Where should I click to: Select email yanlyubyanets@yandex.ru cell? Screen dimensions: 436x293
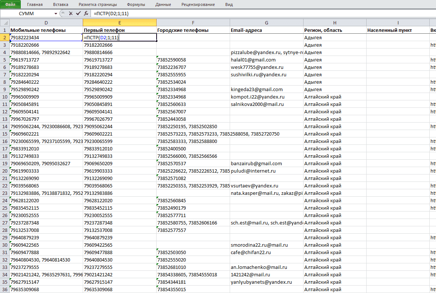(x=266, y=282)
